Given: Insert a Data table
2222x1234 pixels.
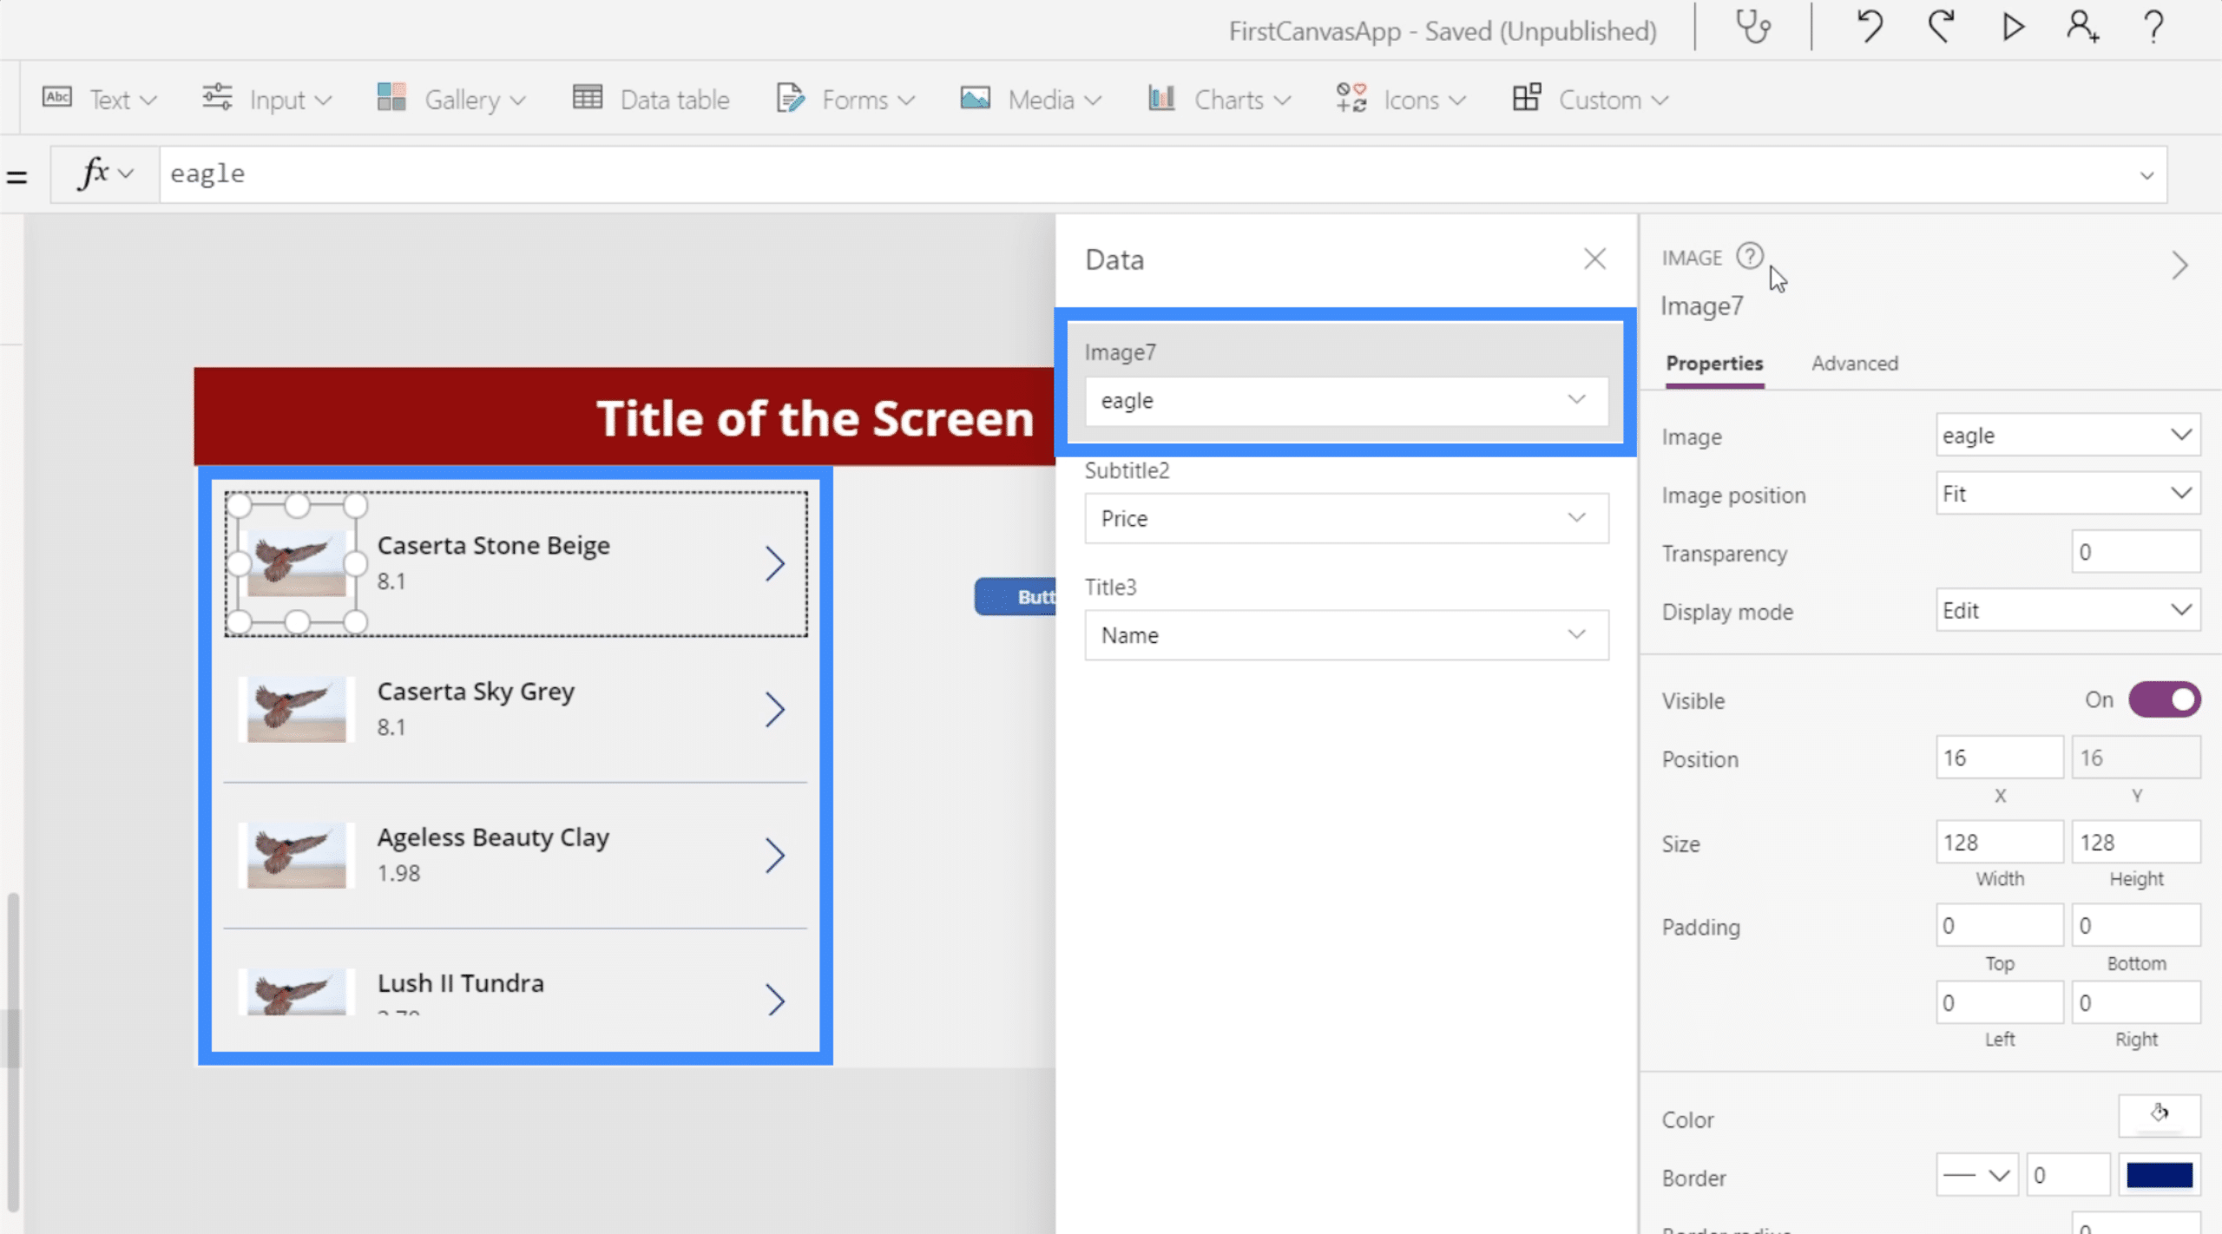Looking at the screenshot, I should click(x=651, y=99).
